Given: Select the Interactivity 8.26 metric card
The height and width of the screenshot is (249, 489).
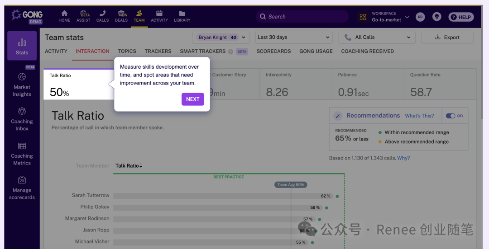Looking at the screenshot, I should [296, 84].
